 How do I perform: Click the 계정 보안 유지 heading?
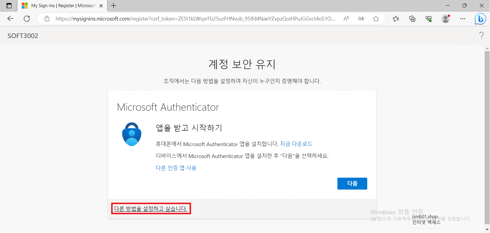[242, 64]
